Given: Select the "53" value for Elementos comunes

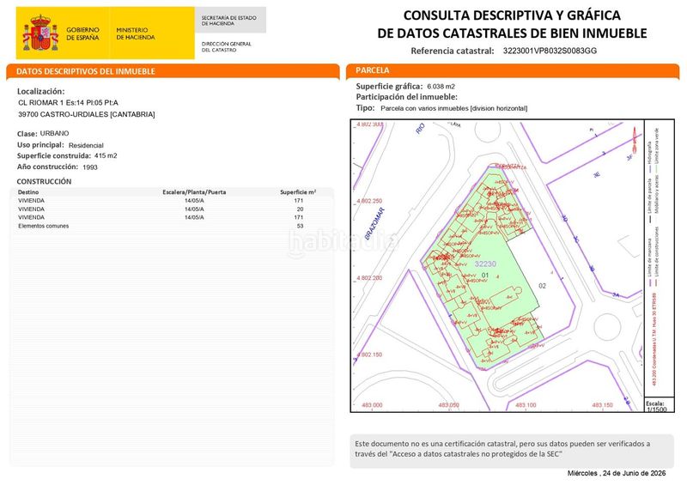Looking at the screenshot, I should [300, 226].
